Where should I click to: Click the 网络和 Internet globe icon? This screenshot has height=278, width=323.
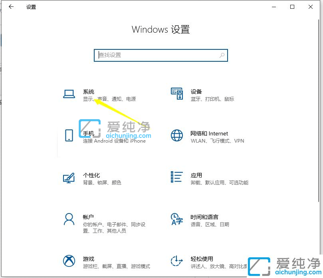coord(177,135)
